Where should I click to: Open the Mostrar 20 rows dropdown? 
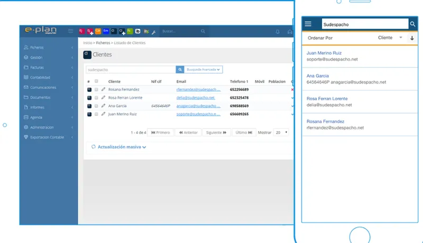[281, 132]
